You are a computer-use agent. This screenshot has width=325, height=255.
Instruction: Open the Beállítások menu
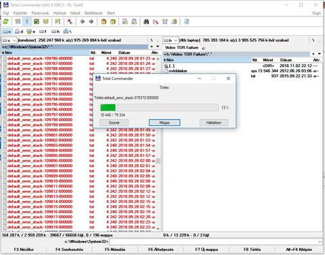tap(93, 13)
